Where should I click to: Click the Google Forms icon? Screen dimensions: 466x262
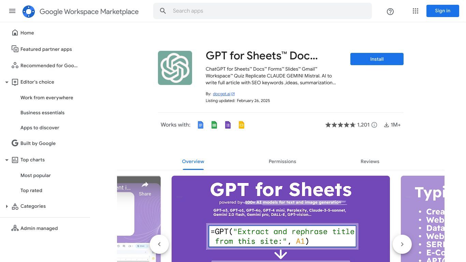click(228, 125)
